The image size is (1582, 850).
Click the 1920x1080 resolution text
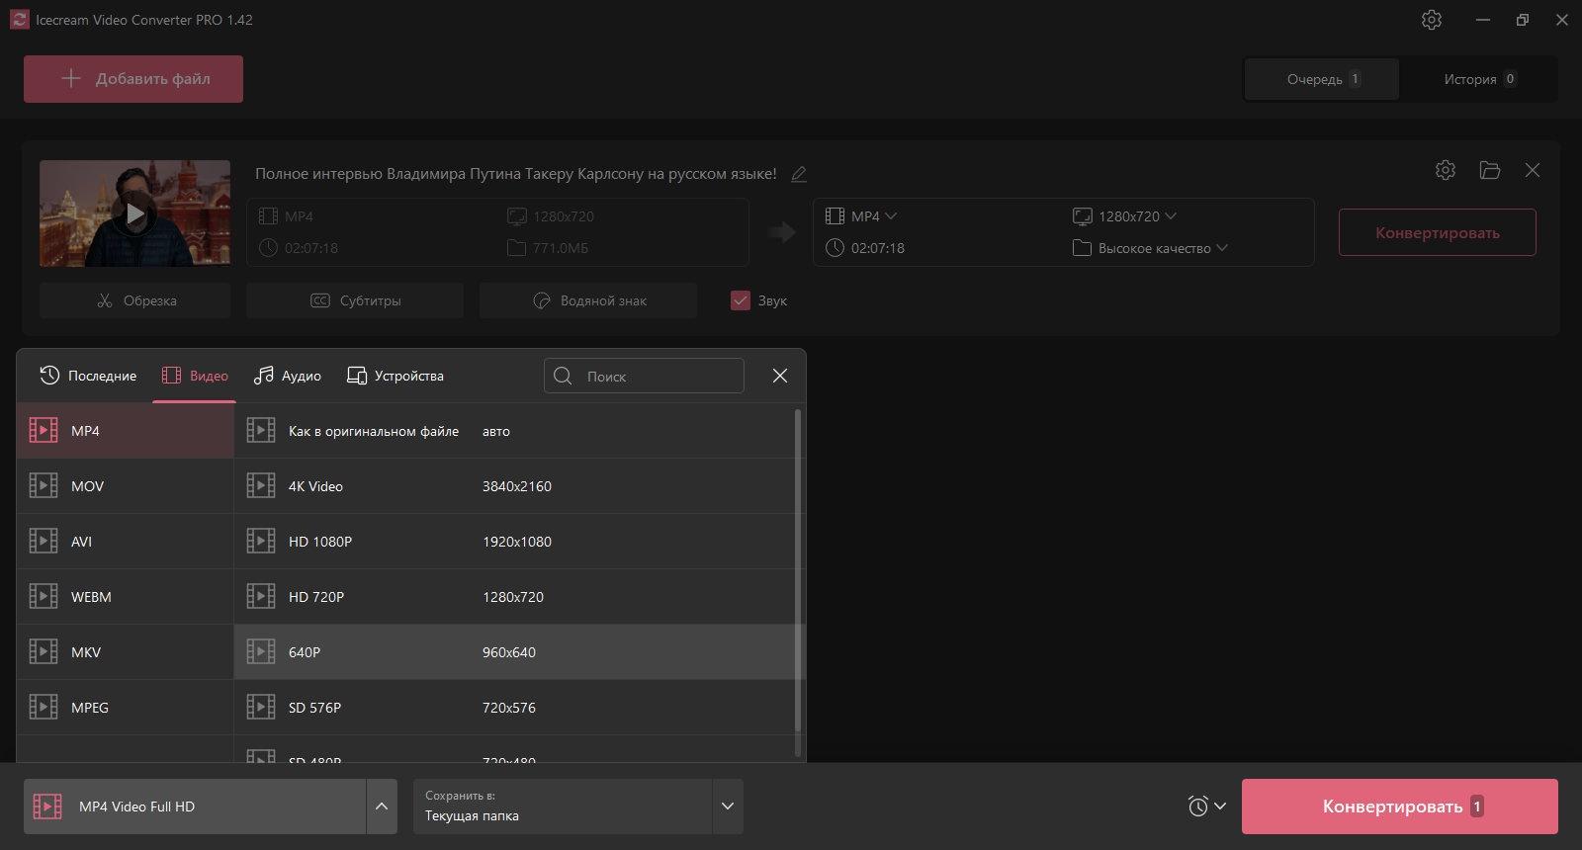point(517,542)
